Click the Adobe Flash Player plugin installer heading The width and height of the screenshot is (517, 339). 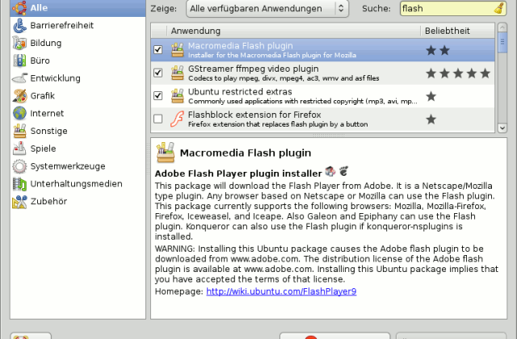pos(238,174)
